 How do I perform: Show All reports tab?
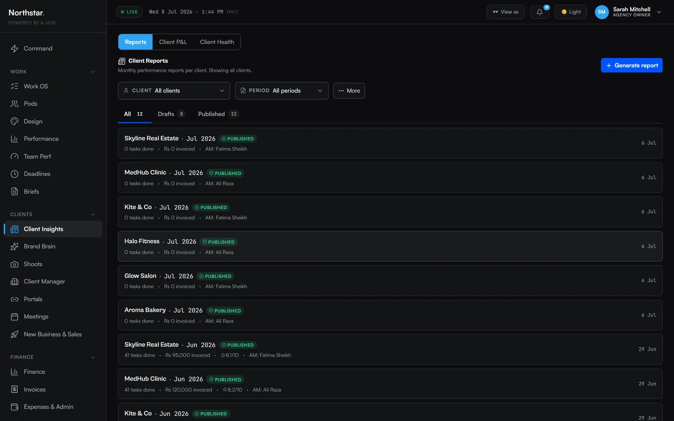click(x=134, y=114)
